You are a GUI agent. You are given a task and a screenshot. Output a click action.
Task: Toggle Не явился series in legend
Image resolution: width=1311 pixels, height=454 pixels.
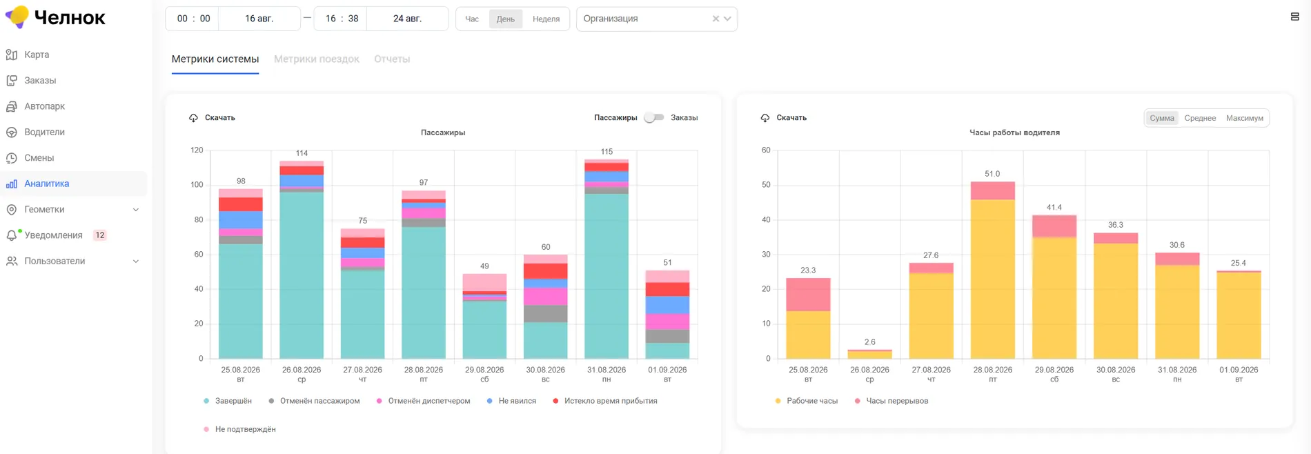coord(511,401)
